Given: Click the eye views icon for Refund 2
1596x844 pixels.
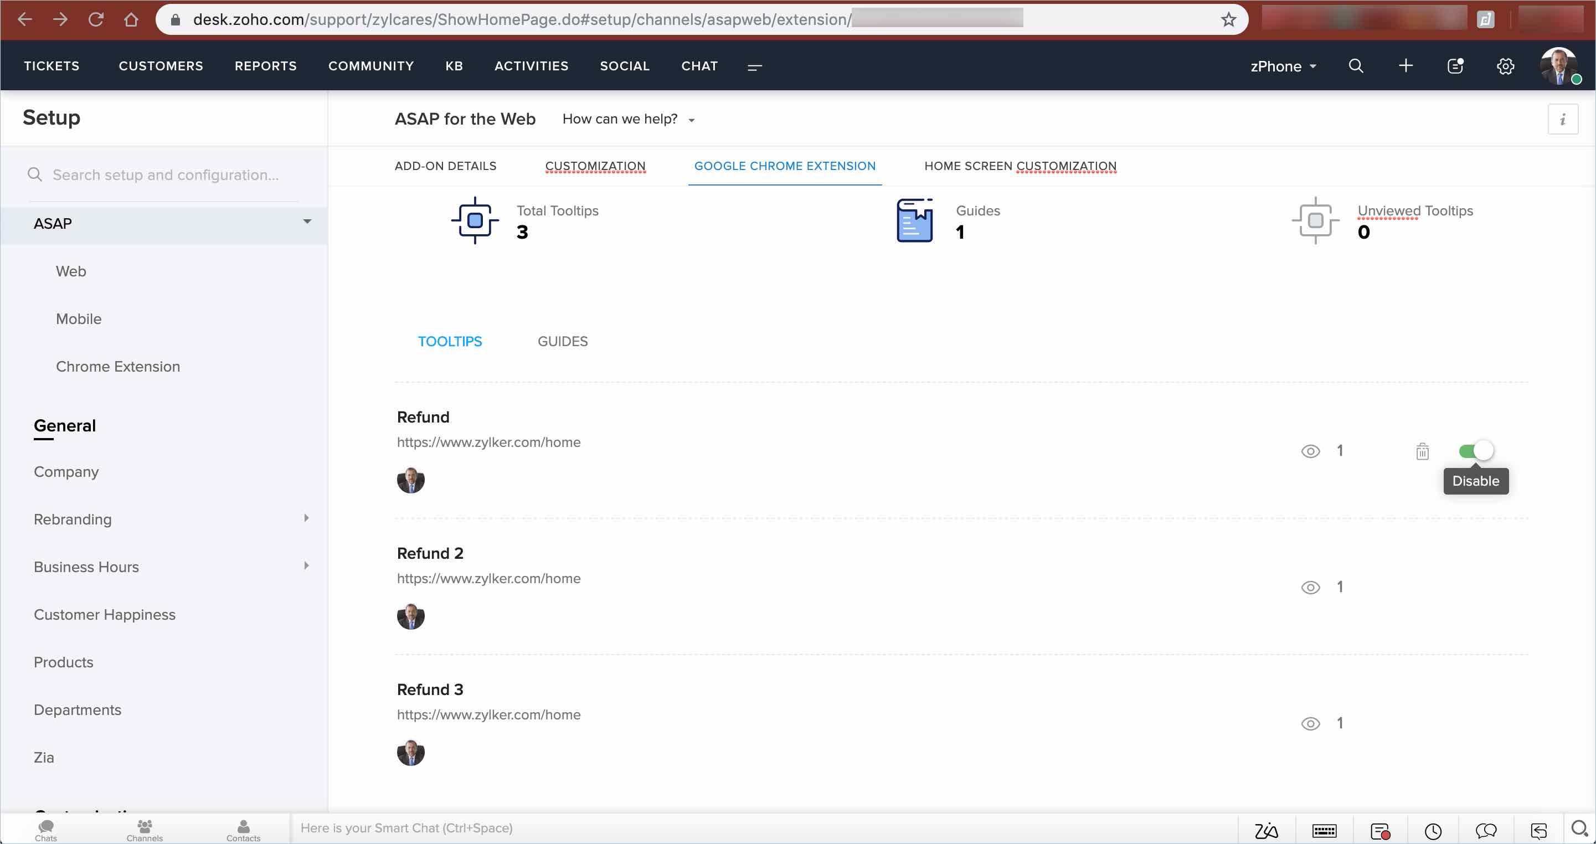Looking at the screenshot, I should pyautogui.click(x=1310, y=588).
